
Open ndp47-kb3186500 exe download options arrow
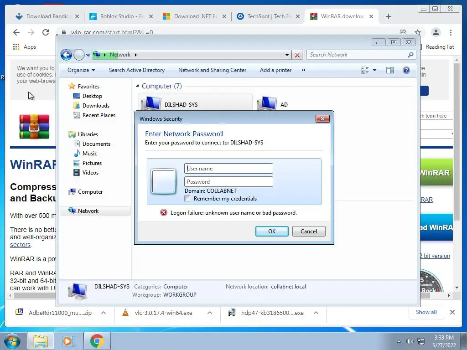[x=316, y=313]
